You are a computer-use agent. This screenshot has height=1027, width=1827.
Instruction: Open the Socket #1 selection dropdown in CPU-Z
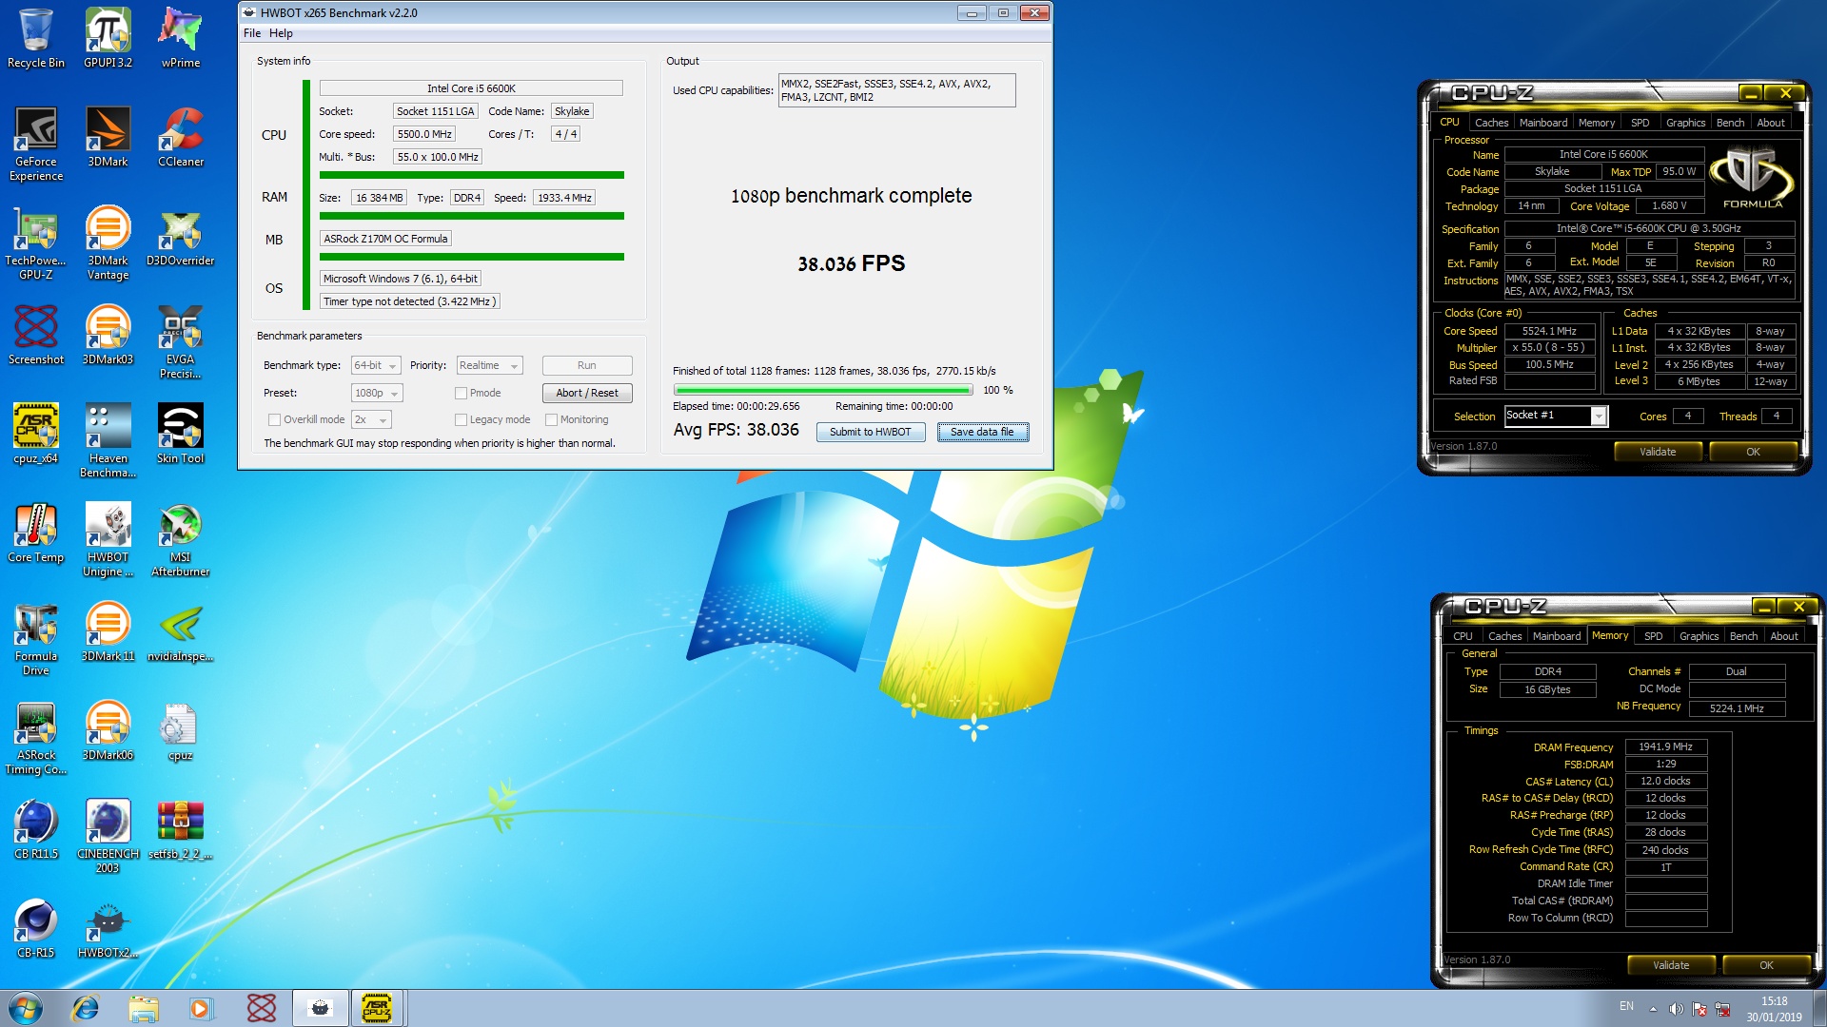click(1556, 416)
